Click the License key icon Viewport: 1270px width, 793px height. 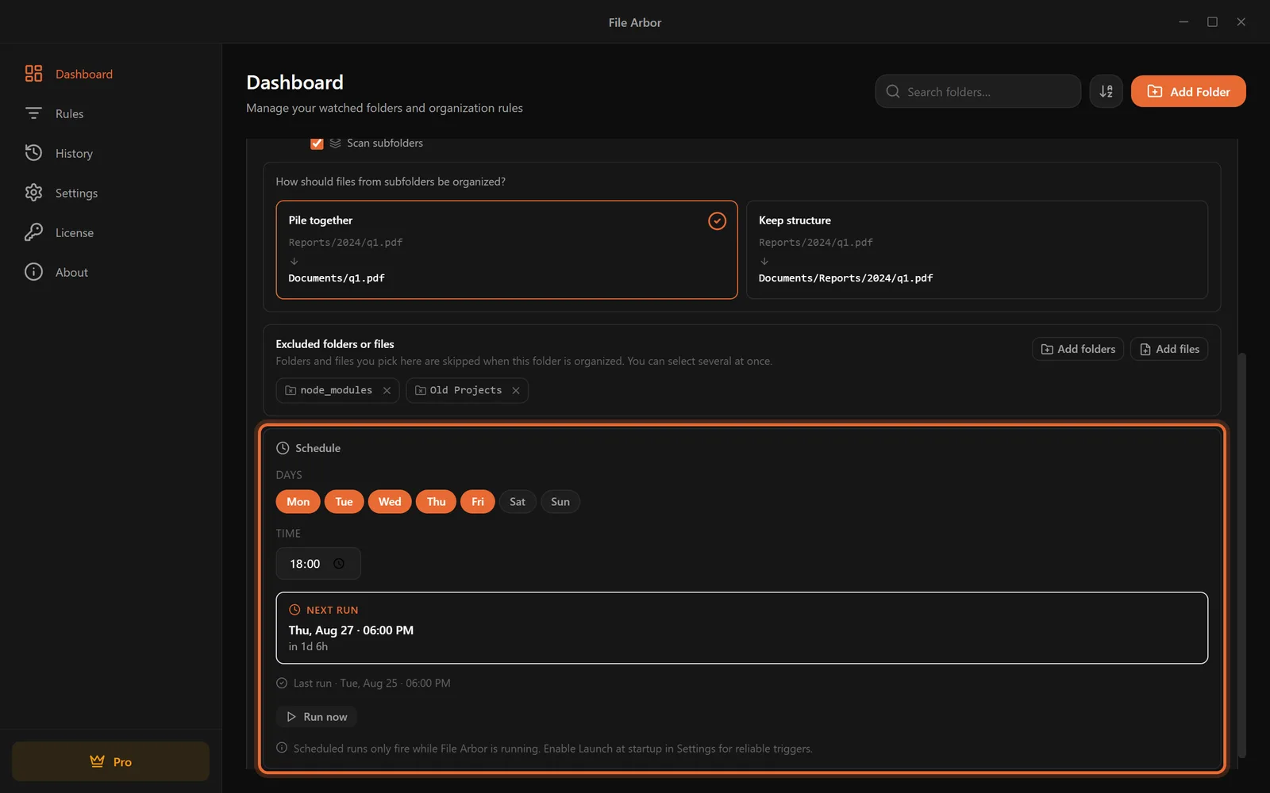[33, 232]
